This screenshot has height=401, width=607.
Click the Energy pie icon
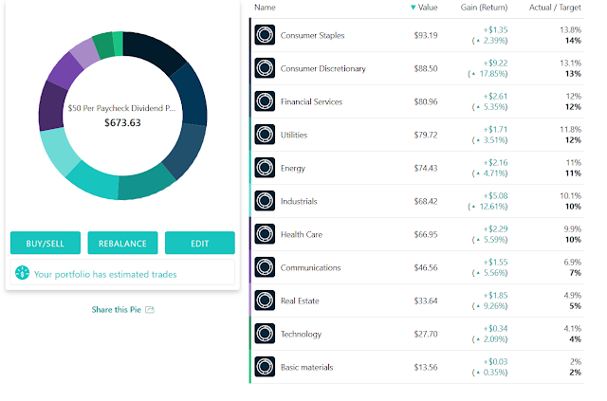[265, 168]
